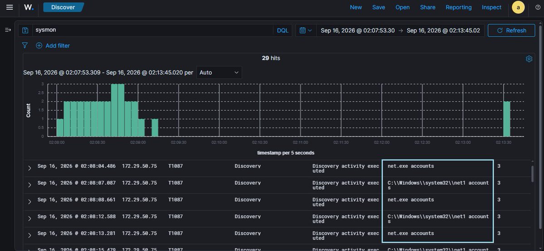Expand the 02:08:08.661 log row

click(29, 202)
